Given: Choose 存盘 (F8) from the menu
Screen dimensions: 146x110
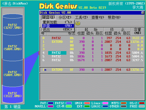Looking at the screenshot, I should pos(58,26).
